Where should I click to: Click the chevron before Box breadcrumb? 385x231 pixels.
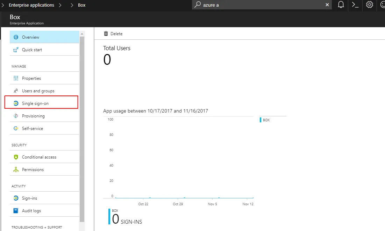[72, 5]
